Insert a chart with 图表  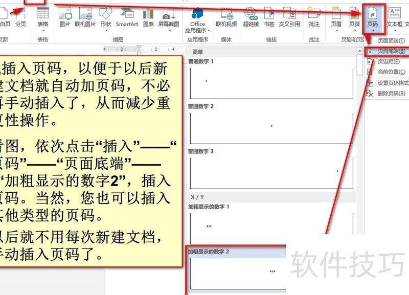[148, 17]
